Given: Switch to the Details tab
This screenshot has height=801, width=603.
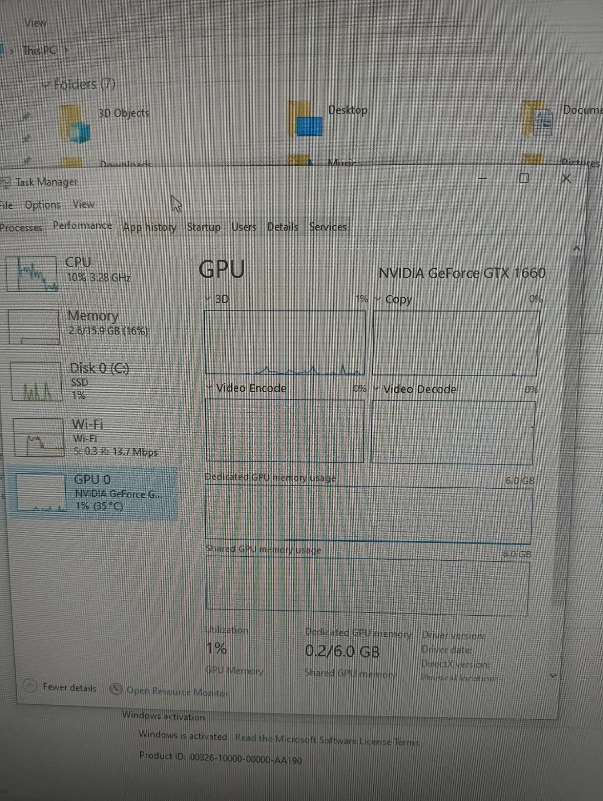Looking at the screenshot, I should (283, 226).
